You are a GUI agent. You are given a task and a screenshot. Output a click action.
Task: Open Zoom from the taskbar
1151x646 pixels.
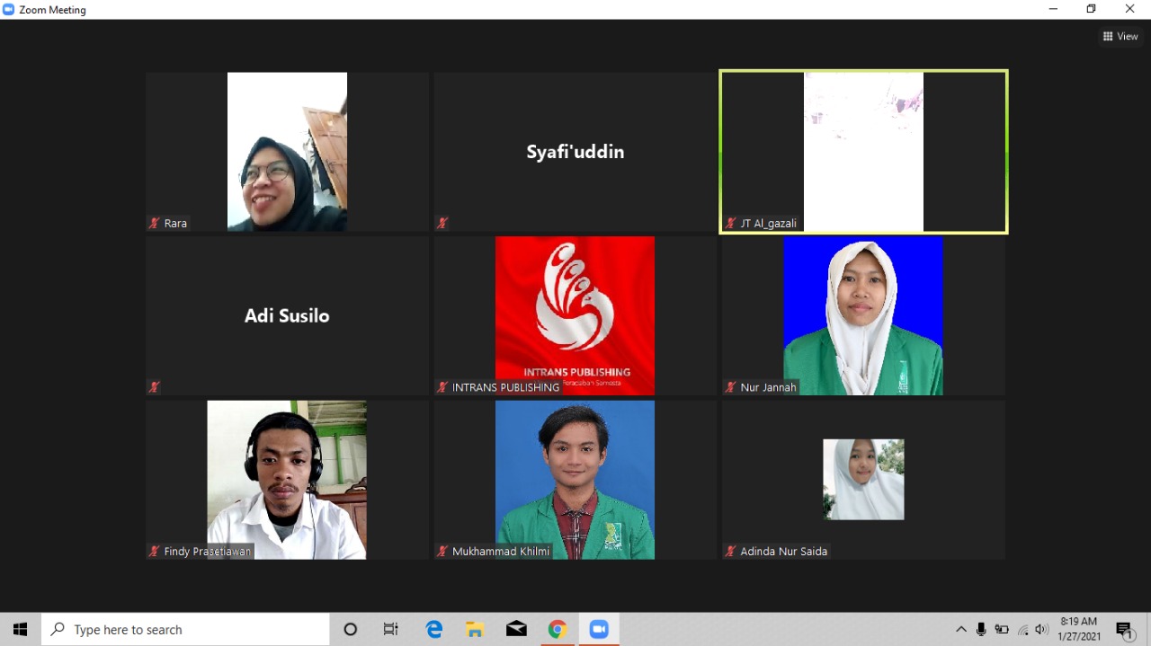pyautogui.click(x=599, y=630)
